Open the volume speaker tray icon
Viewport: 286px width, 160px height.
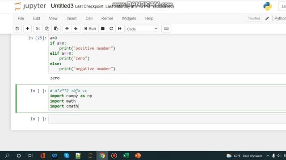click(279, 156)
